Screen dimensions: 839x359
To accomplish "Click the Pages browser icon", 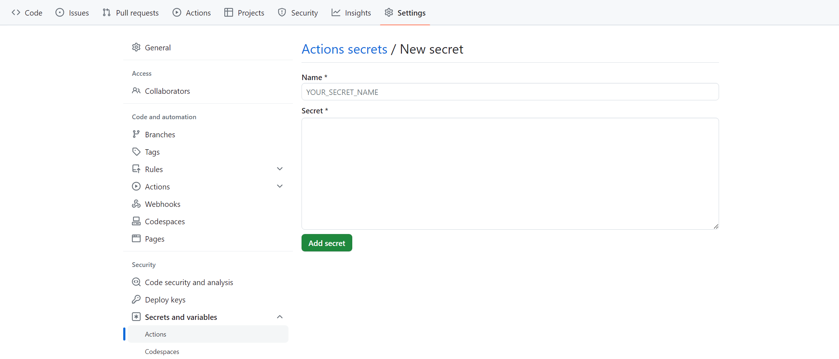I will [x=136, y=239].
